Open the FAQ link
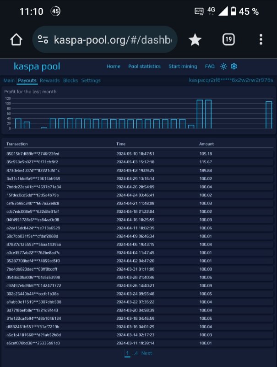The image size is (277, 367). pyautogui.click(x=210, y=67)
